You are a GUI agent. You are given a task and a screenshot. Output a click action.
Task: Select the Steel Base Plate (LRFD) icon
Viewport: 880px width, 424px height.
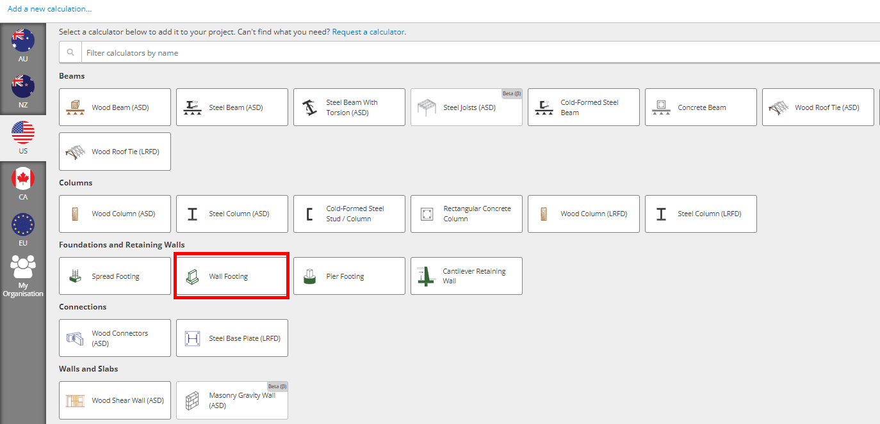[x=193, y=338]
